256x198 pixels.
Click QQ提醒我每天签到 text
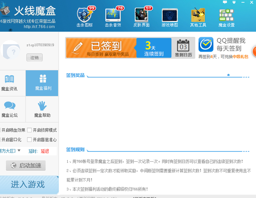point(231,45)
